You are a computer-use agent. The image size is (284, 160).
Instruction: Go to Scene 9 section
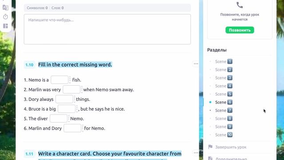[224, 127]
